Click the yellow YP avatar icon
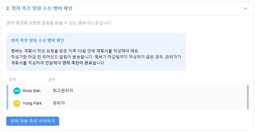Viewport: 255px width, 132px height. tap(17, 103)
